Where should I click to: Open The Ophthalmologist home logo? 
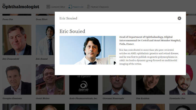click(x=21, y=6)
